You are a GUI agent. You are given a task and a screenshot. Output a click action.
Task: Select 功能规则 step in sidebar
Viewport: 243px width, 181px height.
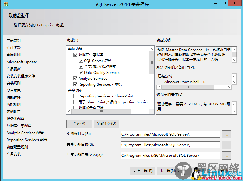tap(13, 105)
